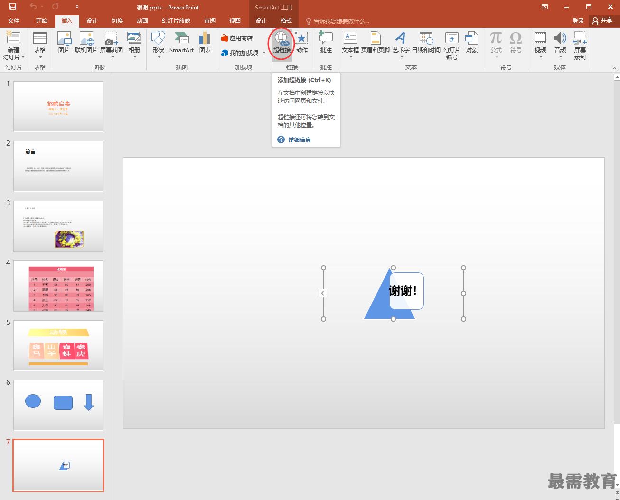Screen dimensions: 620x500
Task: Select slide 6 thumbnail with shapes
Action: point(58,406)
